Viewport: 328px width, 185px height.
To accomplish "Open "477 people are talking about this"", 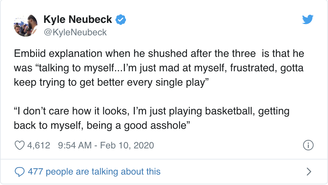I will tap(94, 172).
